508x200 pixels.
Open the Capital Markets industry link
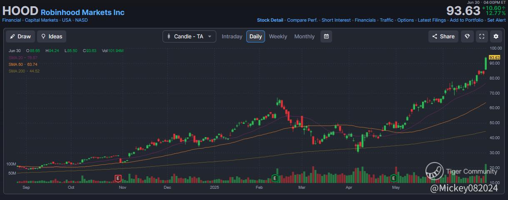click(x=42, y=20)
